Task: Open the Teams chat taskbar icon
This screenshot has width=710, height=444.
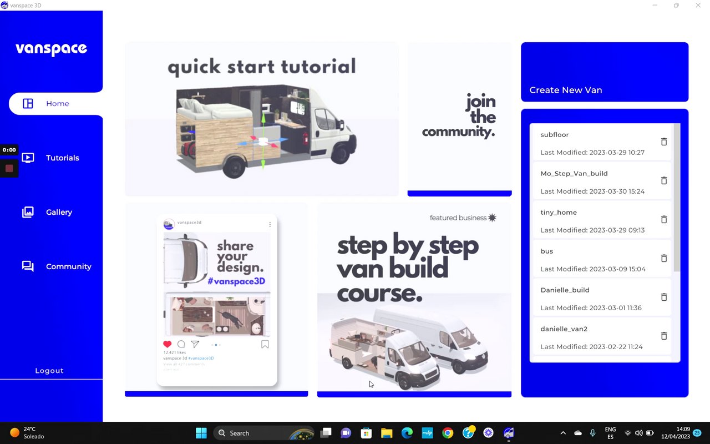Action: 346,433
